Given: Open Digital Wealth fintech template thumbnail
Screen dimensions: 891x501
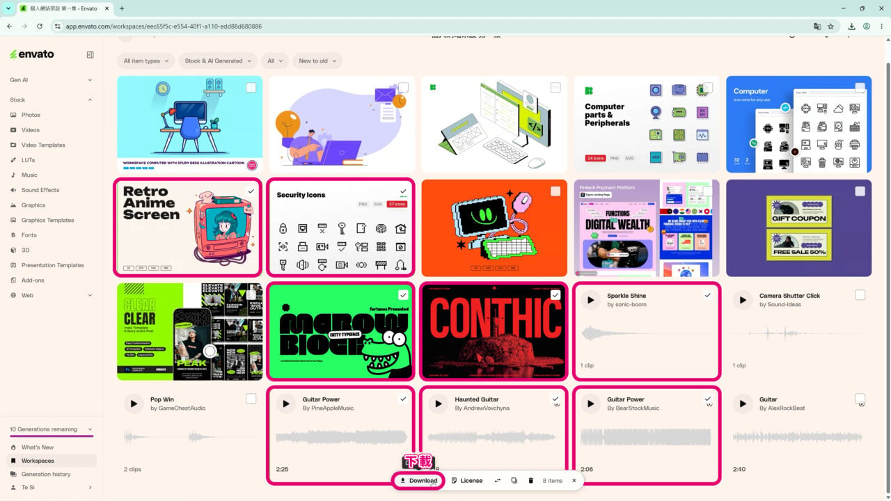Looking at the screenshot, I should [646, 228].
